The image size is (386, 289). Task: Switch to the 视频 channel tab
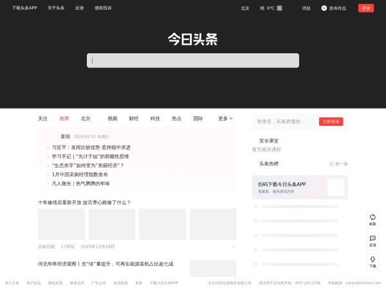[113, 118]
